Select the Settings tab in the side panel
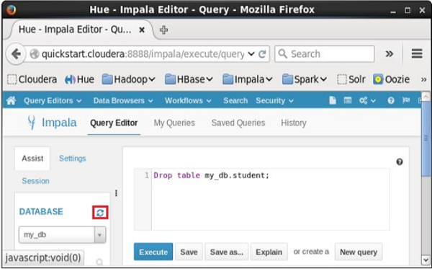432x269 pixels. click(73, 159)
